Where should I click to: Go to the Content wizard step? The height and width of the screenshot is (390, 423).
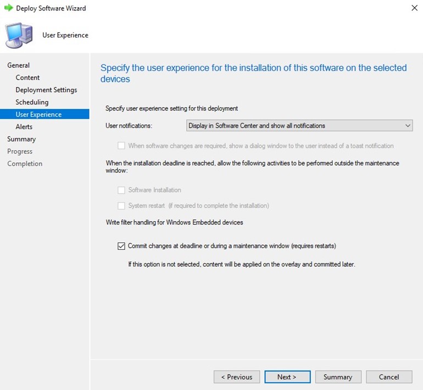tap(27, 78)
